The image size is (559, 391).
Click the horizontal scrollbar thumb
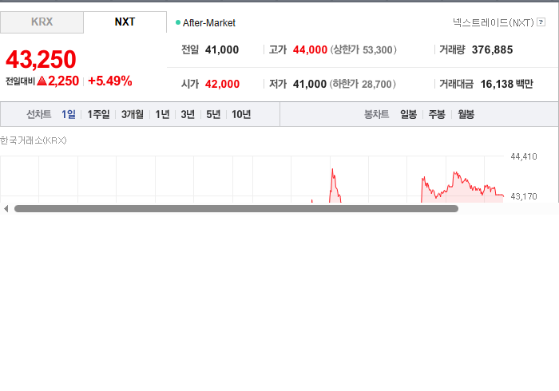tap(236, 209)
